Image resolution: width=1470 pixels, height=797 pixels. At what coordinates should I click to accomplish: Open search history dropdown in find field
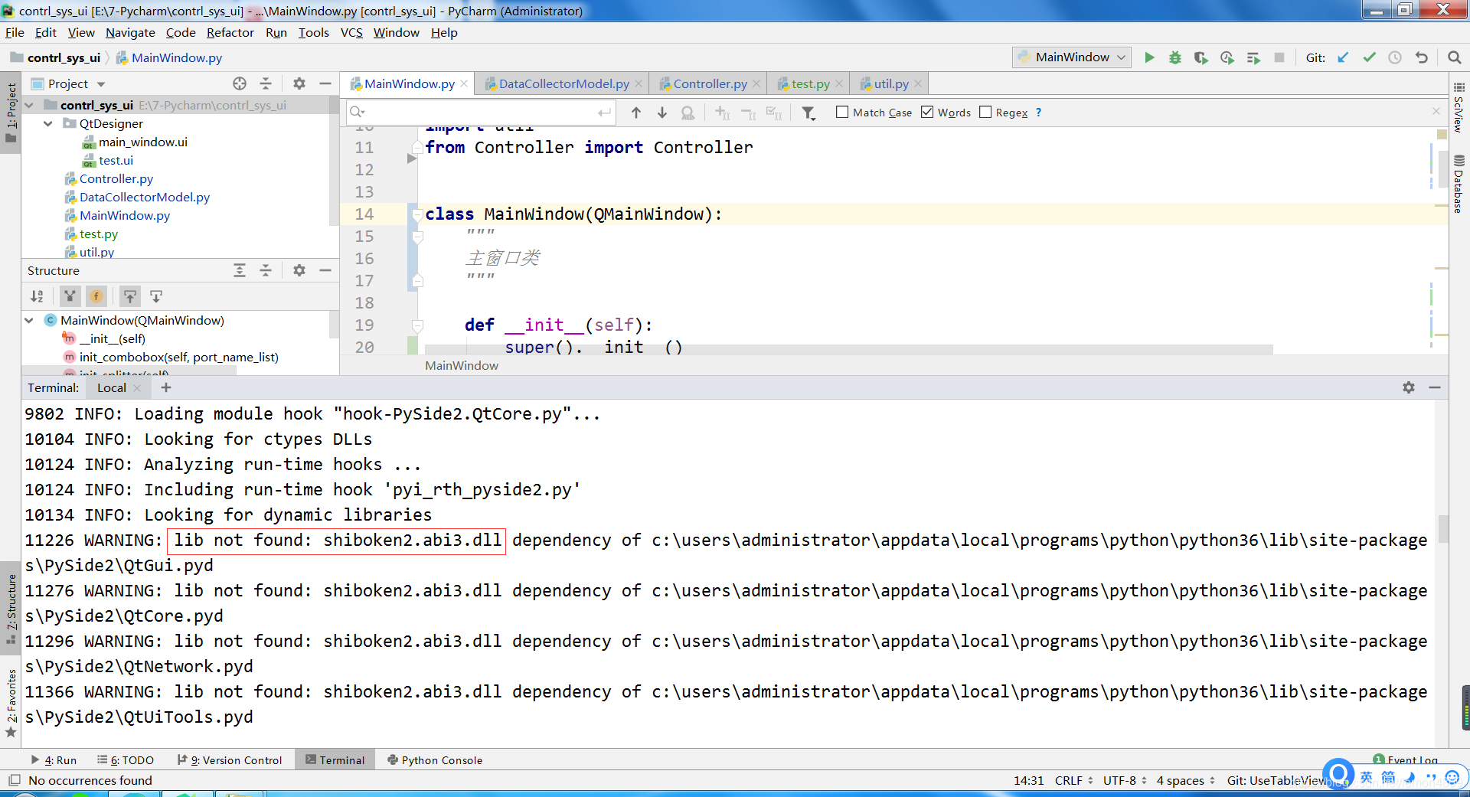point(357,113)
